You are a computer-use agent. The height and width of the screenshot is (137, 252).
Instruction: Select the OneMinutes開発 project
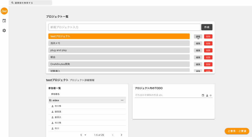(119, 64)
